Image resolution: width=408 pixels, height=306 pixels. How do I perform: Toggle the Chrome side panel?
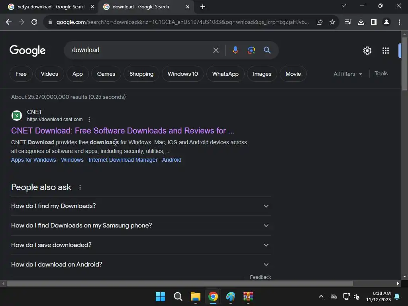(374, 22)
